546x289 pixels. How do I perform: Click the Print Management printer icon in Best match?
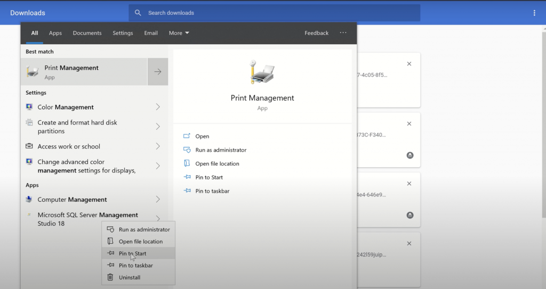(33, 71)
